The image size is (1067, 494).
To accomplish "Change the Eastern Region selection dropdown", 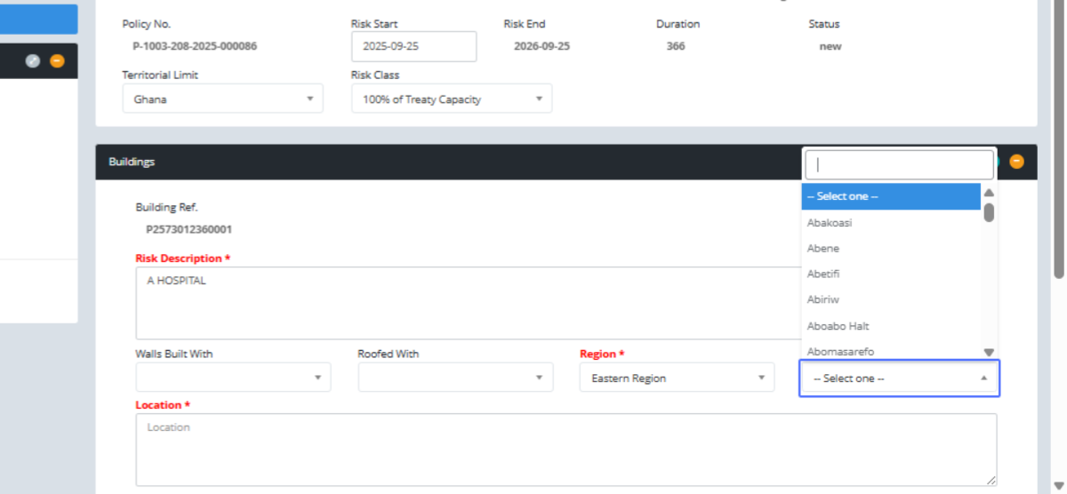I will pos(677,378).
